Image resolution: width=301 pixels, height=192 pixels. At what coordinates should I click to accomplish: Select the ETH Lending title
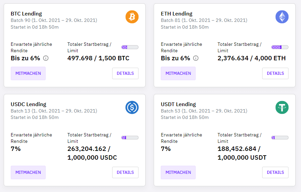pyautogui.click(x=177, y=14)
